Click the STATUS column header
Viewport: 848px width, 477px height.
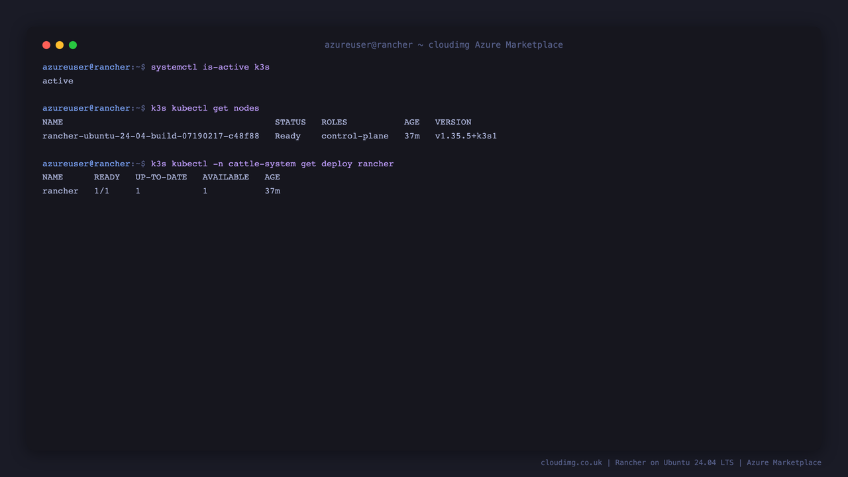click(290, 122)
